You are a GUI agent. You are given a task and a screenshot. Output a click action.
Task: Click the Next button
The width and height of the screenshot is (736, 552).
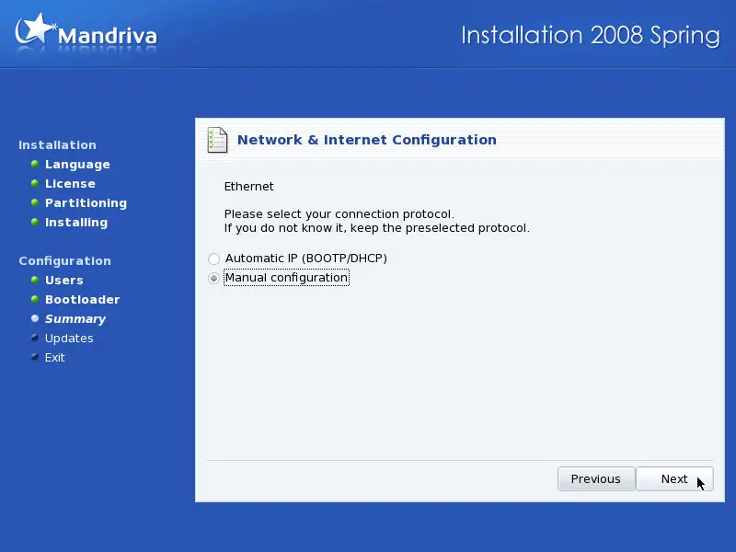(674, 478)
